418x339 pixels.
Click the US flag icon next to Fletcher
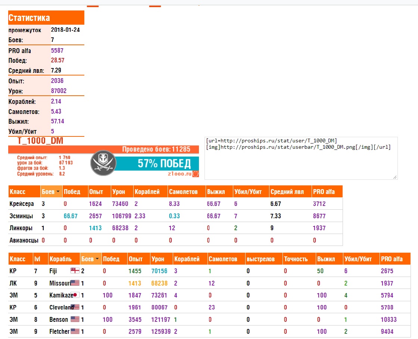tap(75, 331)
